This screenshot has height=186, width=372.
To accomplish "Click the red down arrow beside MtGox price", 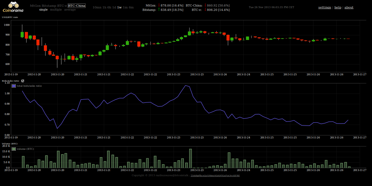I will [159, 5].
